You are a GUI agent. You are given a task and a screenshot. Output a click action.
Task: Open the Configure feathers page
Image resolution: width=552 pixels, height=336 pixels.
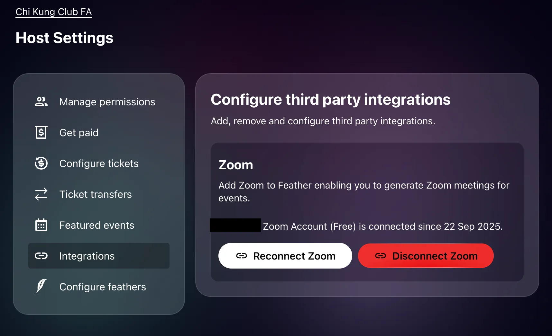(x=103, y=287)
